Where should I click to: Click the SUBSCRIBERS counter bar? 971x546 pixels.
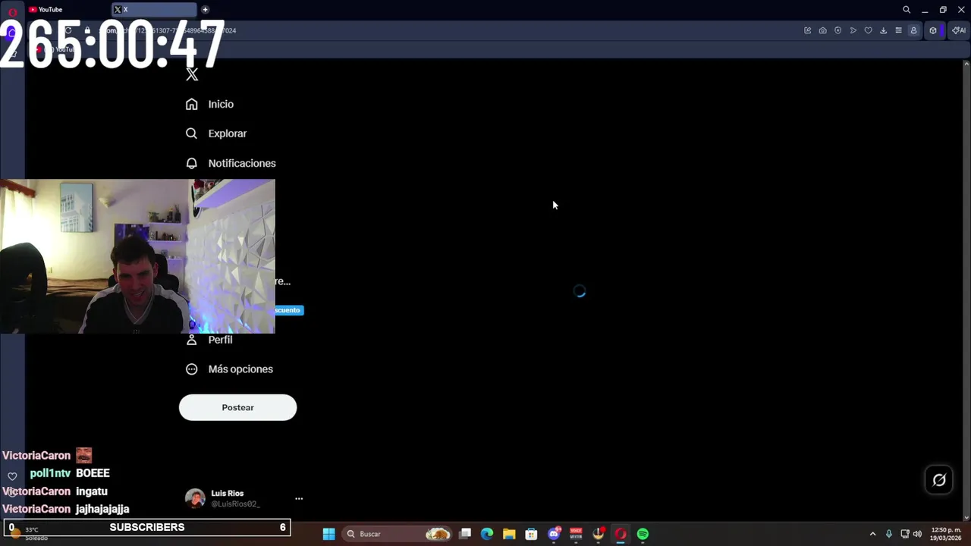147,527
